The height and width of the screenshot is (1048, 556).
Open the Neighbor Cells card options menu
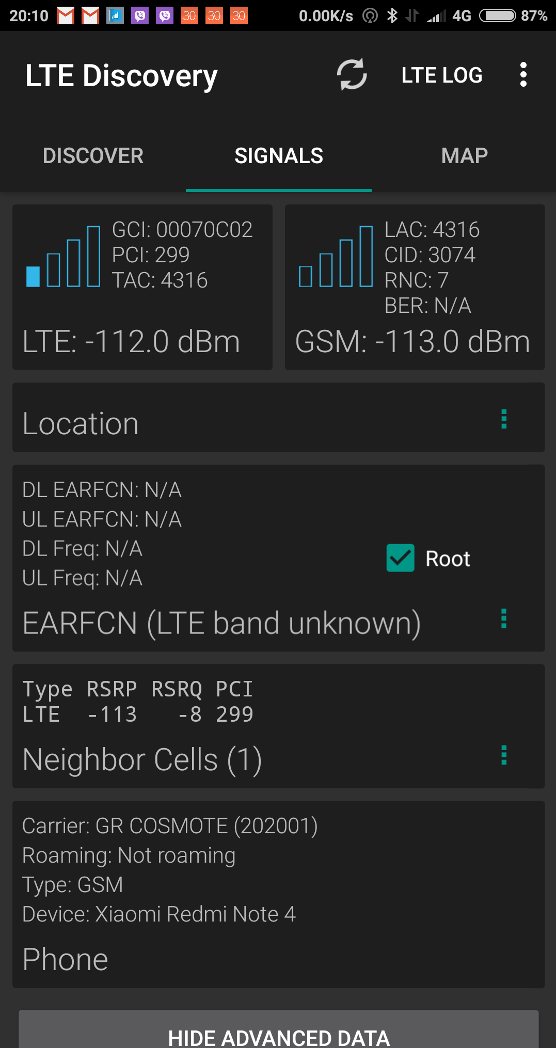click(504, 755)
